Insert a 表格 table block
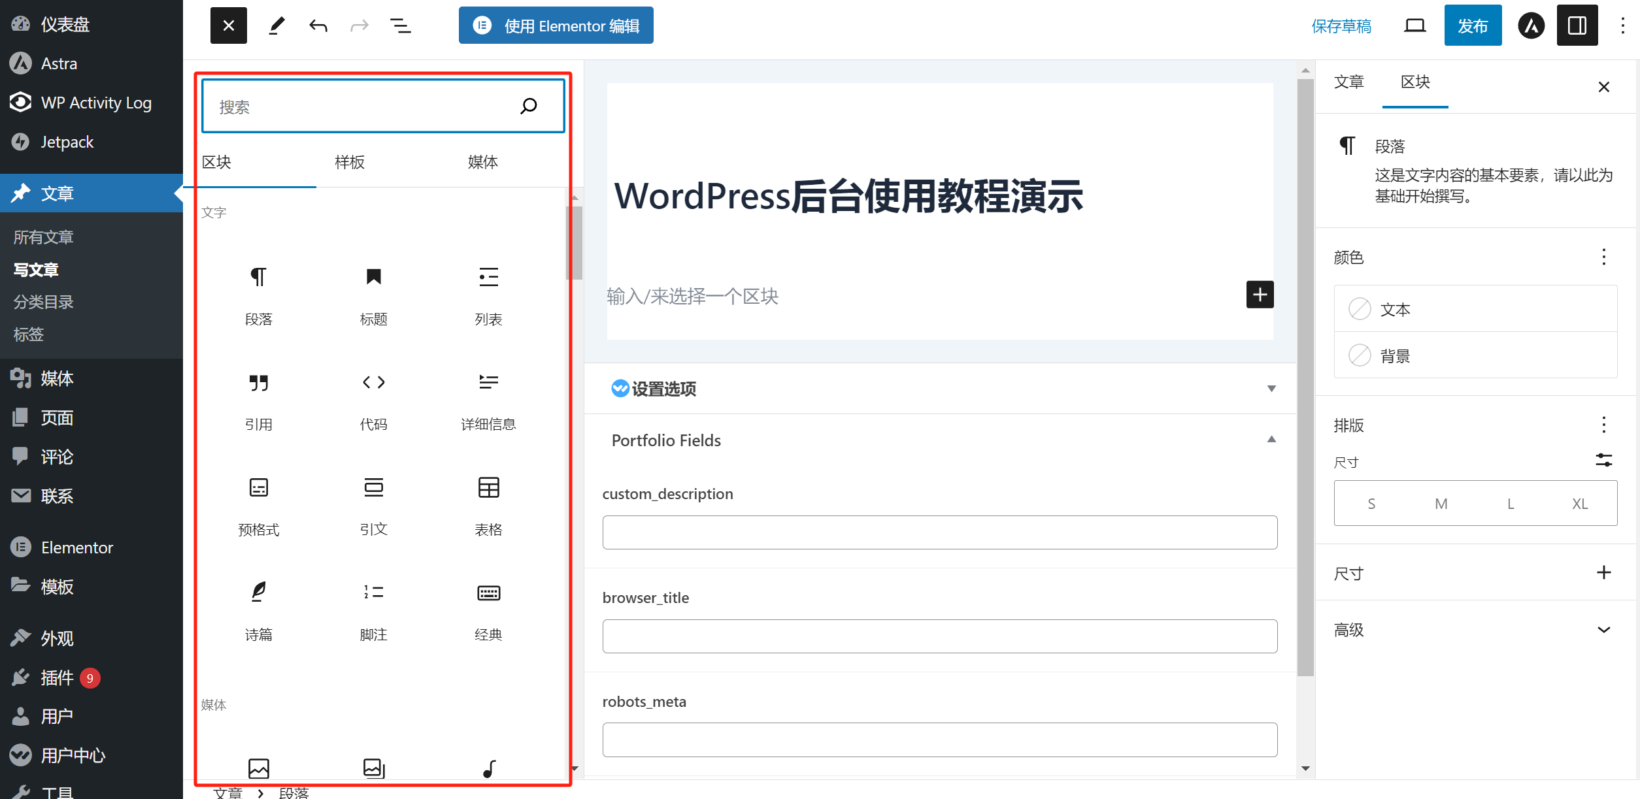Screen dimensions: 1640x799 tap(488, 506)
